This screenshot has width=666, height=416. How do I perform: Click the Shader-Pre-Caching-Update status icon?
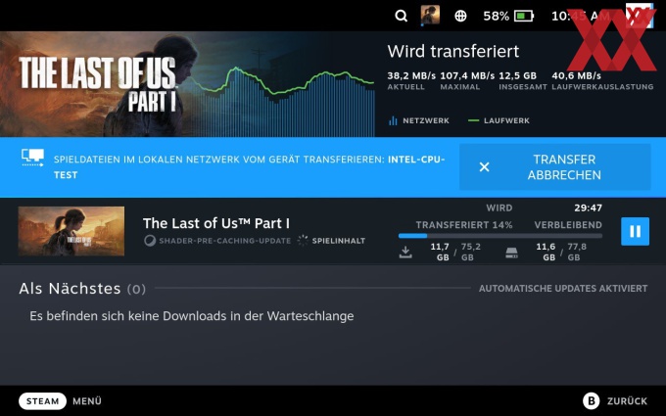[149, 241]
